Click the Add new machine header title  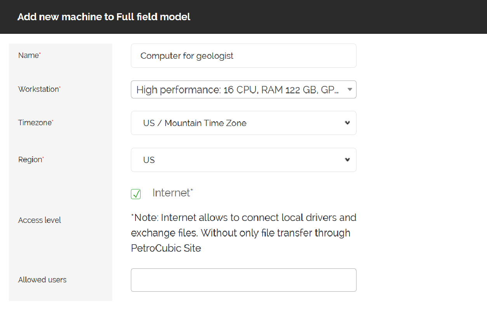click(104, 17)
